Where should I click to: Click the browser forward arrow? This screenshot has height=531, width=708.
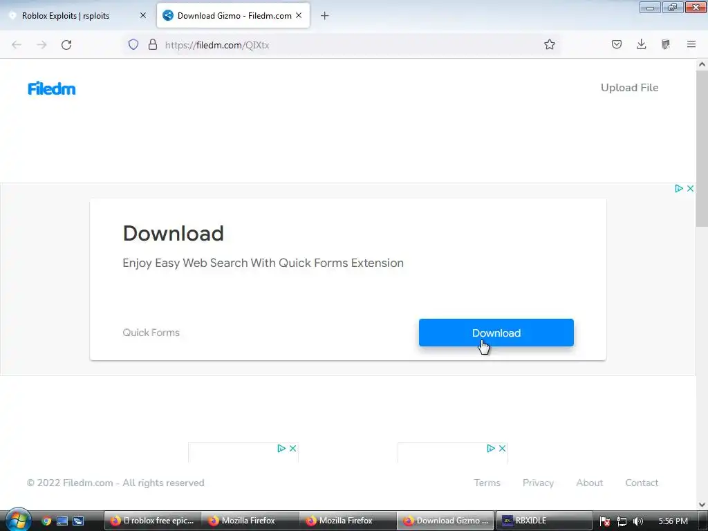(x=41, y=45)
